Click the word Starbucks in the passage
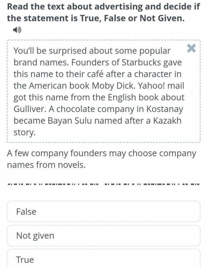This screenshot has width=205, height=267. (x=141, y=62)
